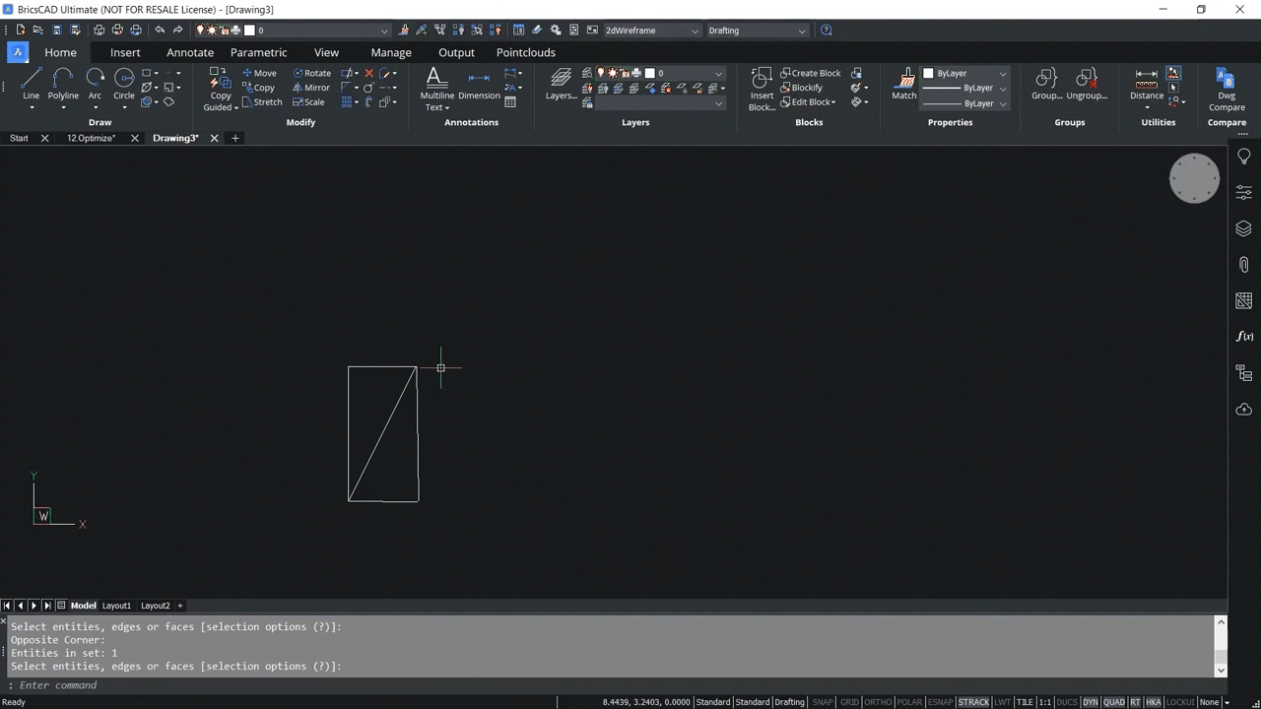1261x709 pixels.
Task: Switch to the Insert ribbon tab
Action: pyautogui.click(x=125, y=52)
